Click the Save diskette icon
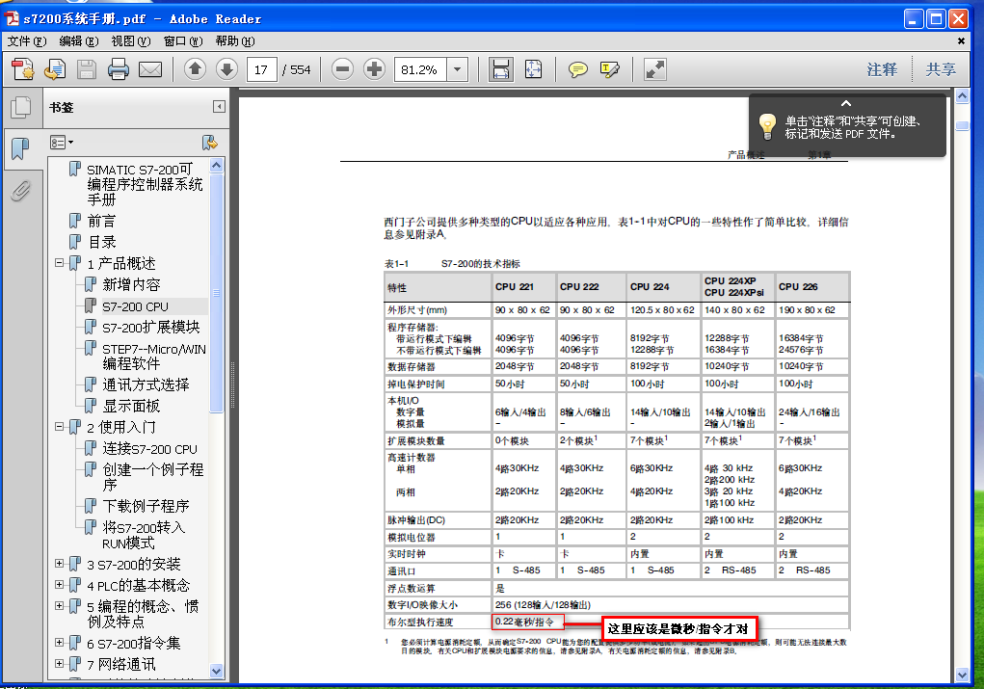 tap(87, 69)
